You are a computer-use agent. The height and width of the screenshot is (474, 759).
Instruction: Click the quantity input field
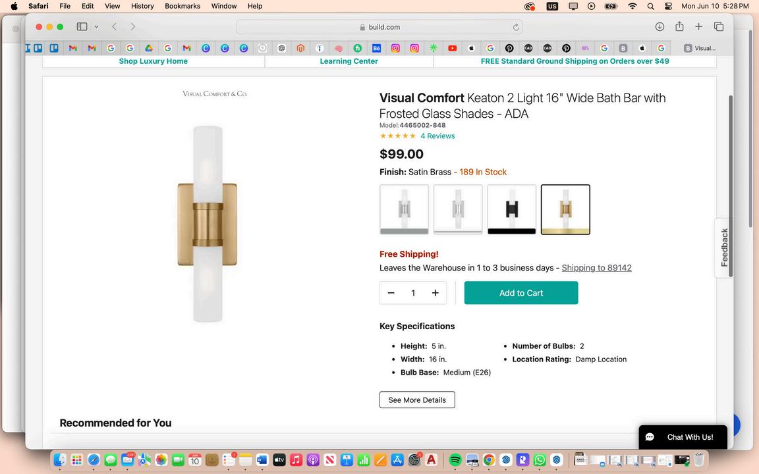click(413, 293)
